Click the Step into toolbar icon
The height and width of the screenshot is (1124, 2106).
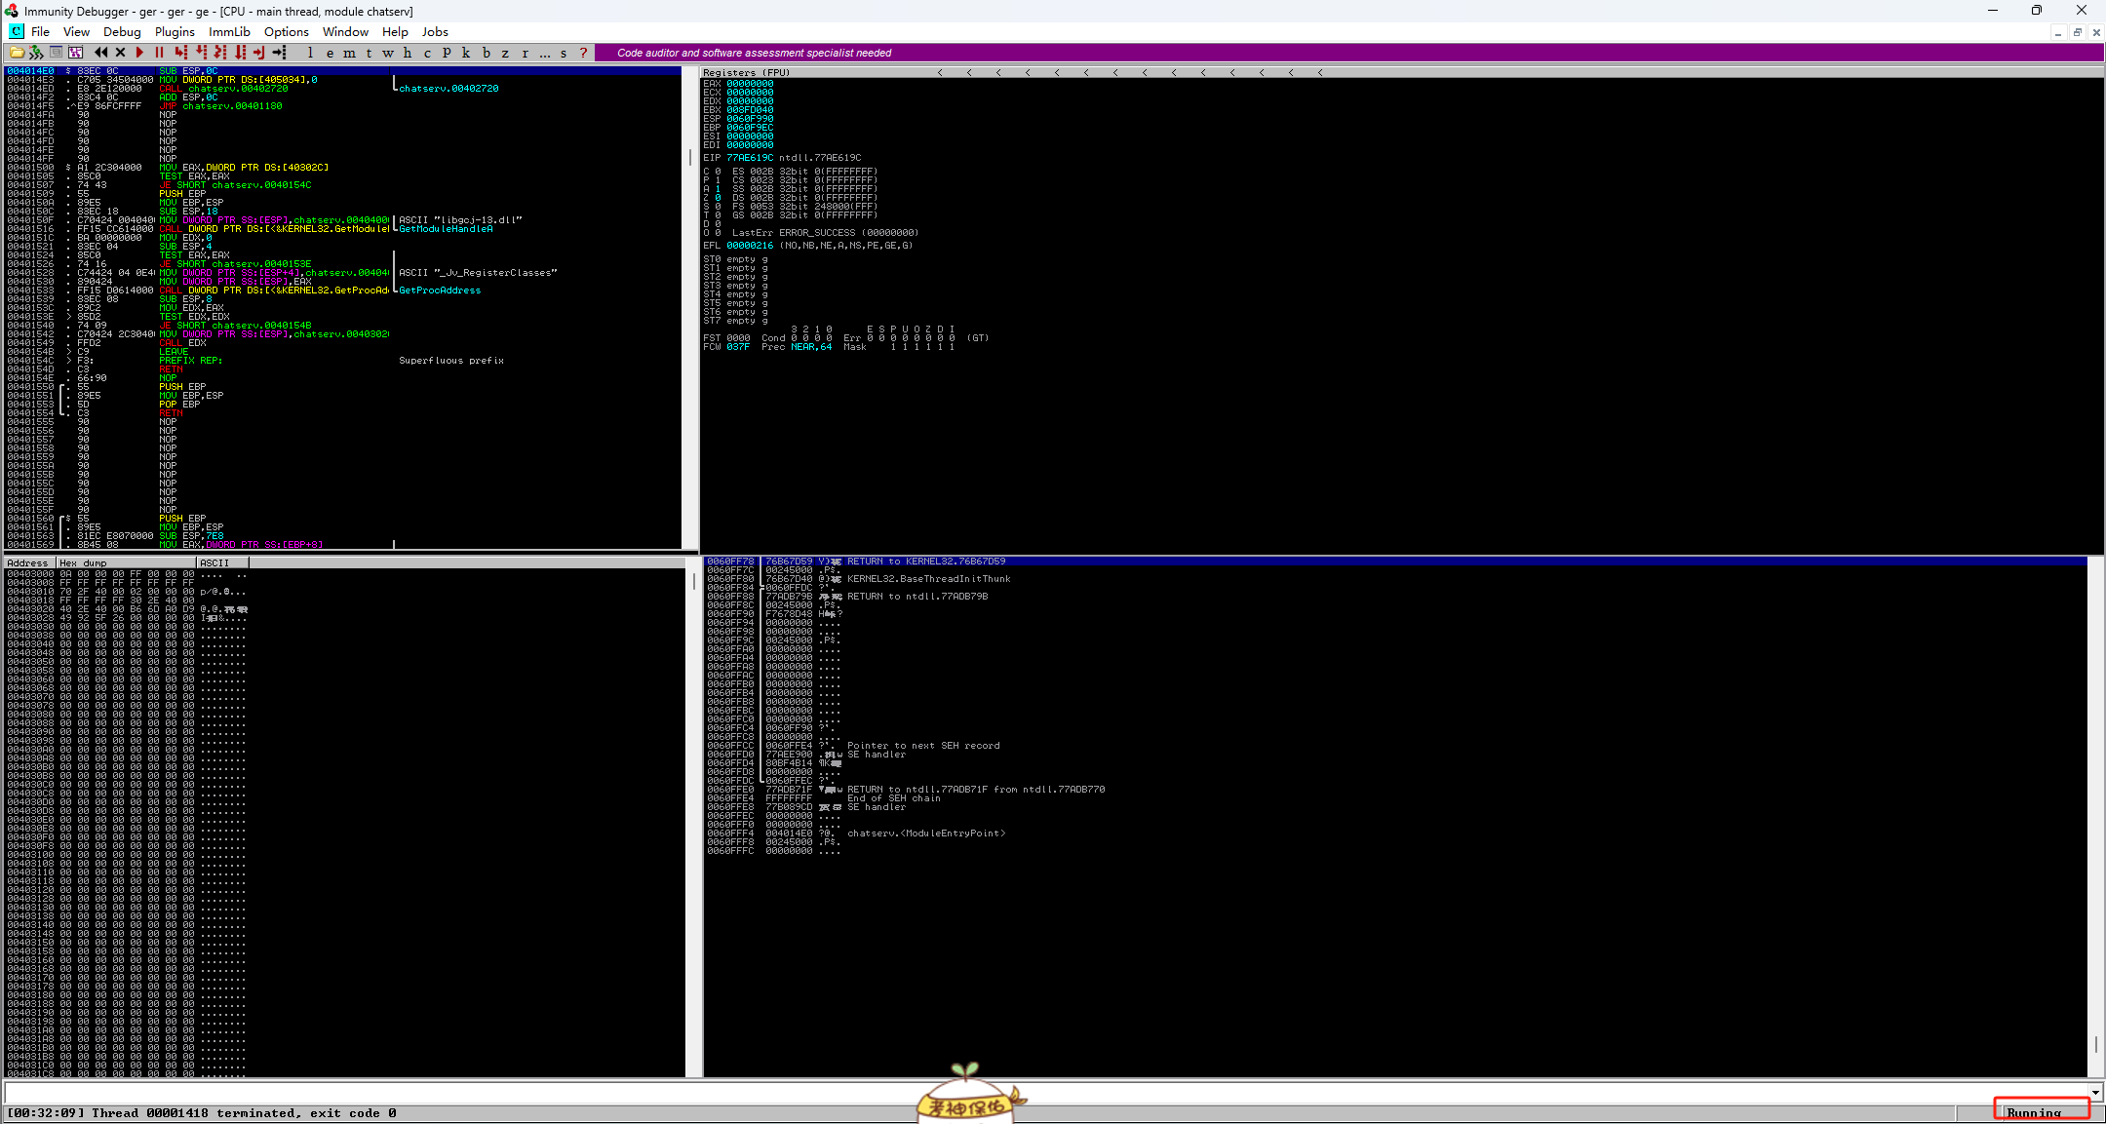[181, 53]
